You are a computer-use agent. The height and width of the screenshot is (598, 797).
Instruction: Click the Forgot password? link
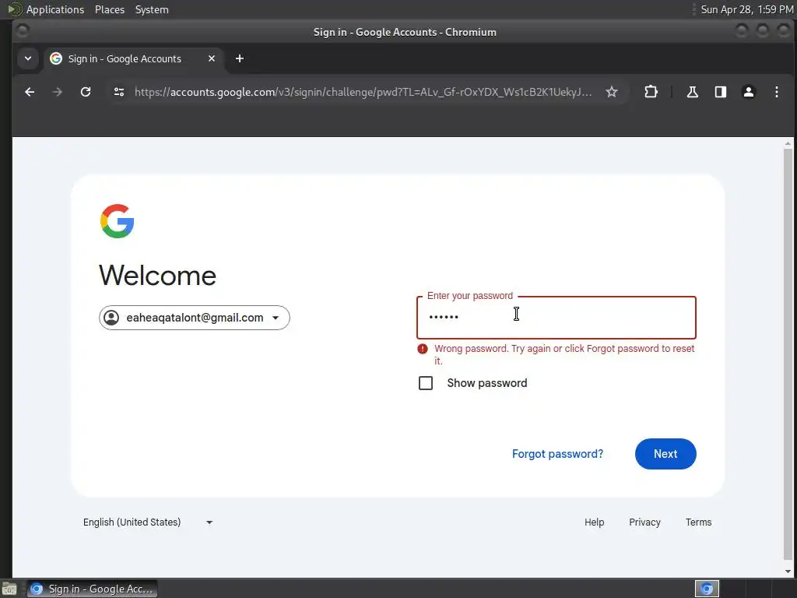(557, 454)
